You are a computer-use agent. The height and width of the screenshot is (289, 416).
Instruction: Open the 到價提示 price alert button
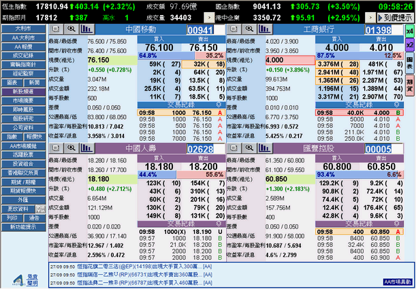pyautogui.click(x=396, y=18)
